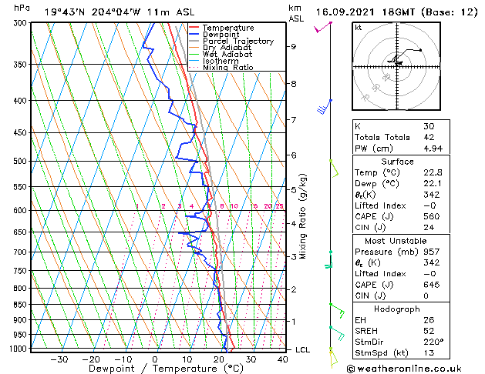The width and height of the screenshot is (485, 374).
Task: Click the 'LCL' marker label
Action: tap(302, 350)
